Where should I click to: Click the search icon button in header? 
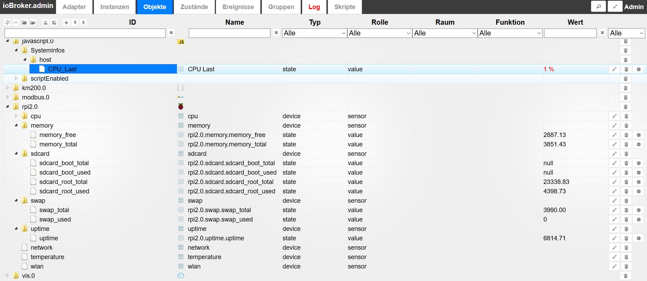click(598, 7)
